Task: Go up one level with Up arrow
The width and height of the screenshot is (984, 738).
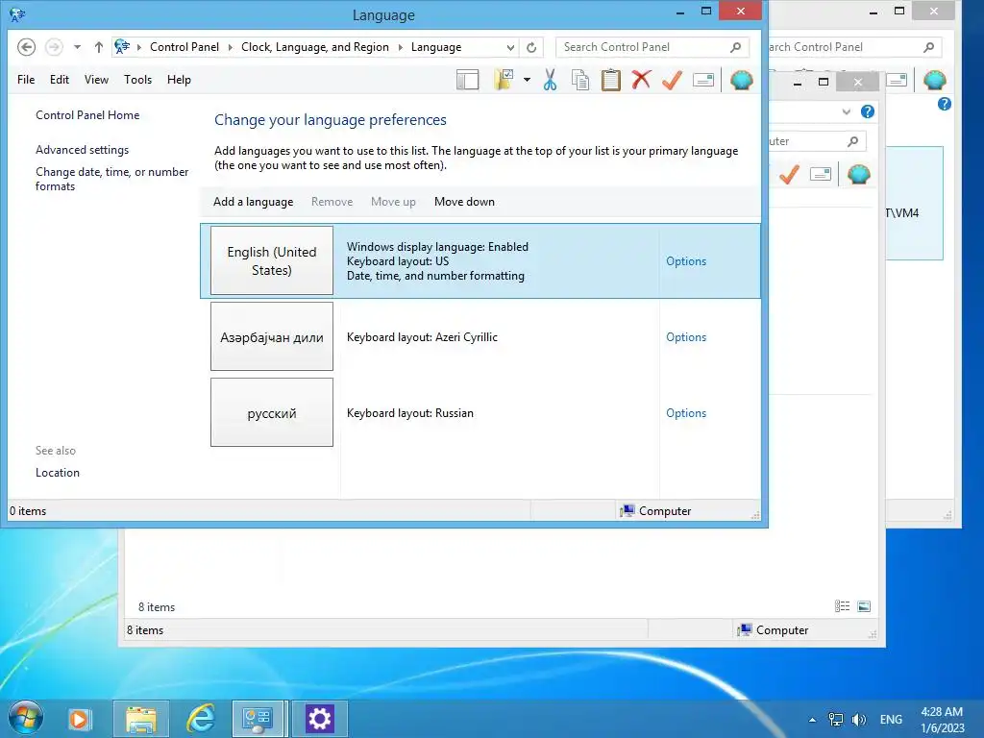Action: [x=99, y=47]
